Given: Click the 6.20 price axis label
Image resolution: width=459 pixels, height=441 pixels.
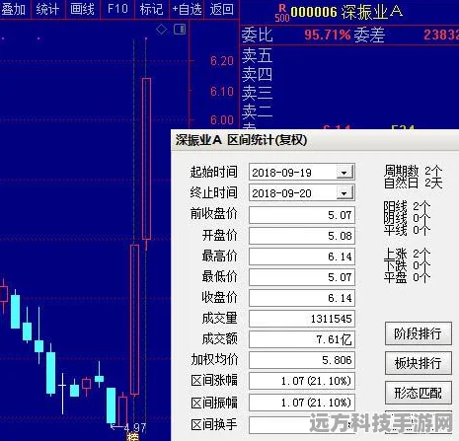Looking at the screenshot, I should coord(222,61).
